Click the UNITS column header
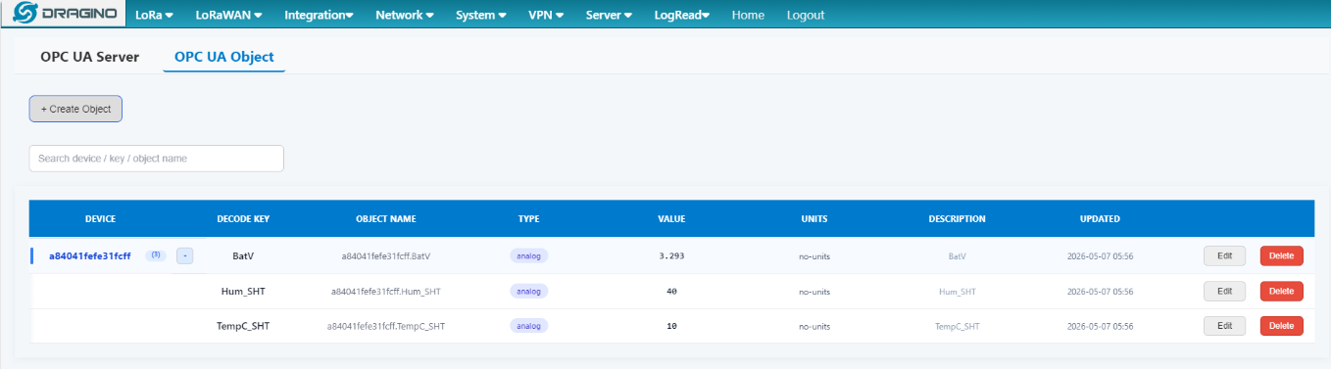Image resolution: width=1331 pixels, height=369 pixels. pos(814,219)
